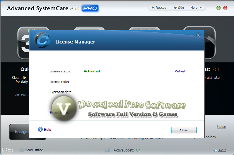This screenshot has height=155, width=234.
Task: Click the Manage button behind dialog
Action: [19, 132]
